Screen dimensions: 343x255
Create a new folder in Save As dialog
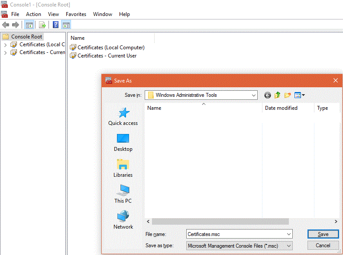[x=288, y=95]
